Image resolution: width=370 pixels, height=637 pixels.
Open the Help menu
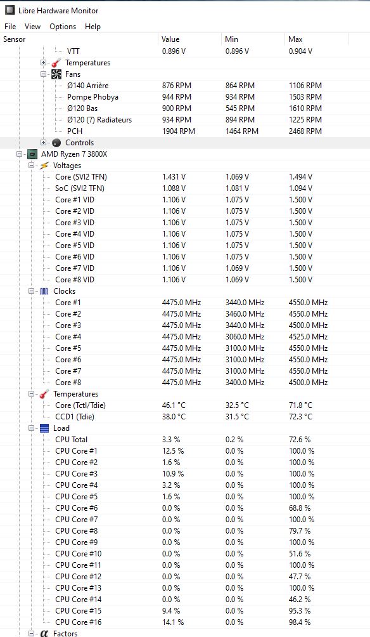tap(92, 27)
